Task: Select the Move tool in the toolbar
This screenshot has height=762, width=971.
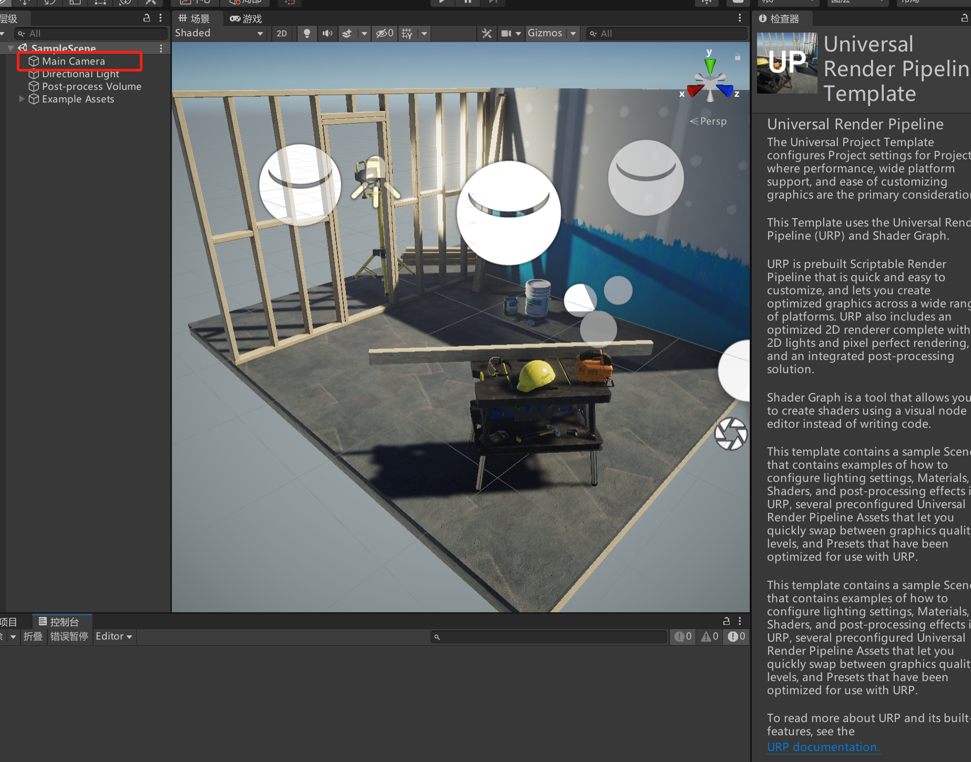Action: click(x=25, y=2)
